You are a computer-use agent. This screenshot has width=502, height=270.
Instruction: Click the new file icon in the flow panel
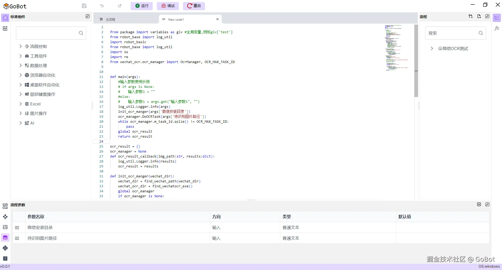tap(479, 16)
